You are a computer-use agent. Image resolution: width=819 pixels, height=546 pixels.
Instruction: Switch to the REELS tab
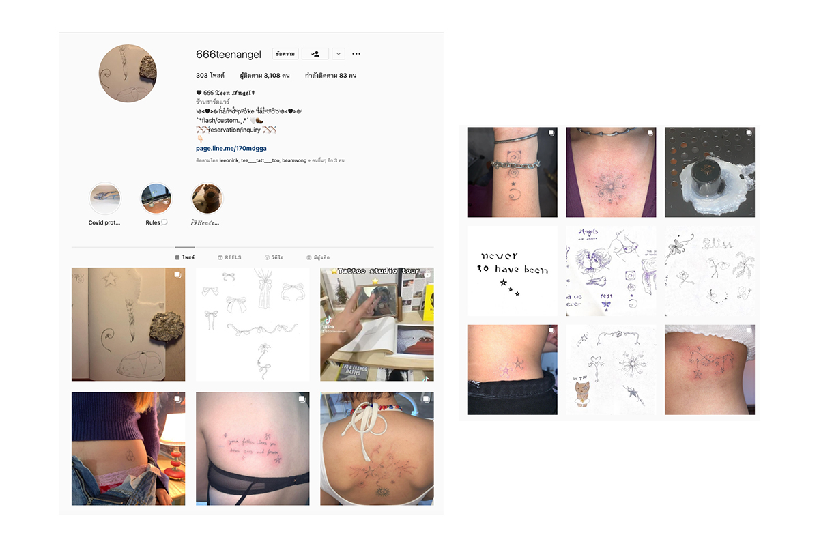(x=229, y=257)
